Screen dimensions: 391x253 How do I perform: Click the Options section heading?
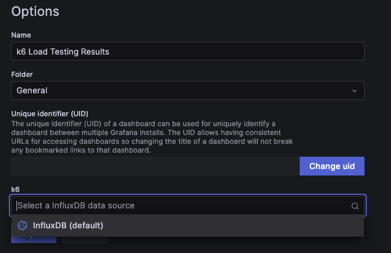tap(35, 11)
